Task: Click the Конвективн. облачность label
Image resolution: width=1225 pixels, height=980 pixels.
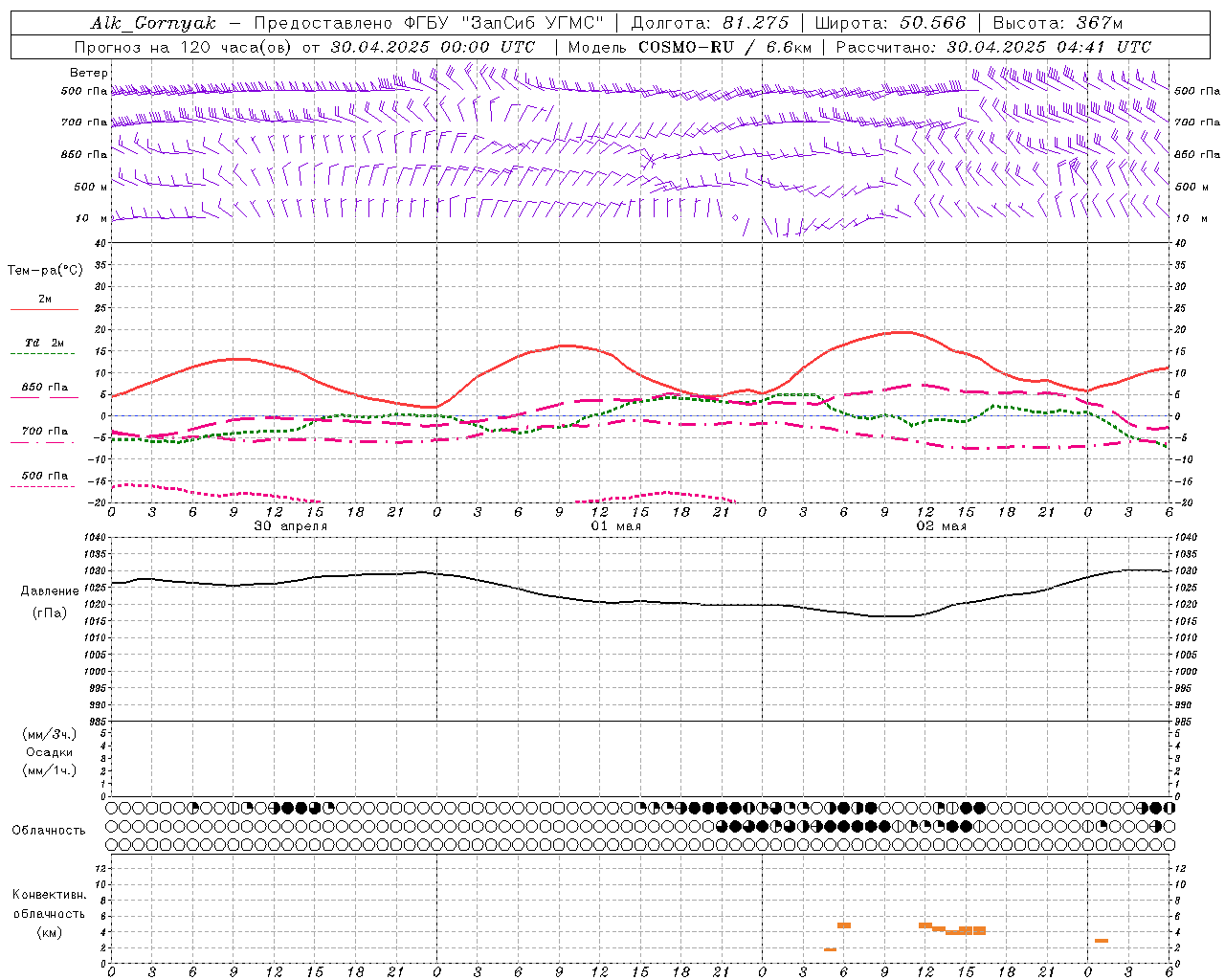Action: coord(50,904)
